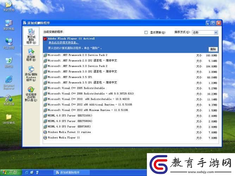
Task: Select Microsoft .NET Framework 3.5 SP1 language pack row
Action: [131, 83]
